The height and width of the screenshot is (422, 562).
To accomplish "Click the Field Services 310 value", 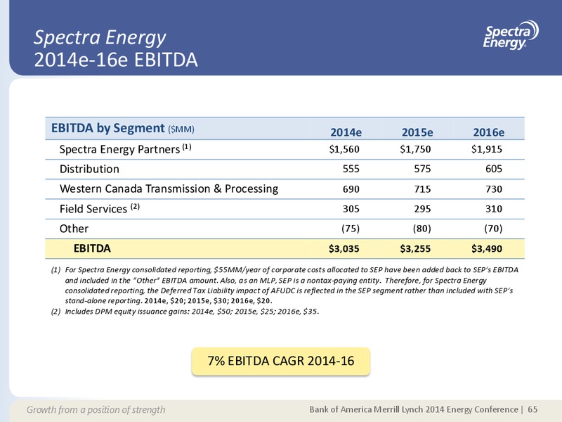I will click(494, 209).
